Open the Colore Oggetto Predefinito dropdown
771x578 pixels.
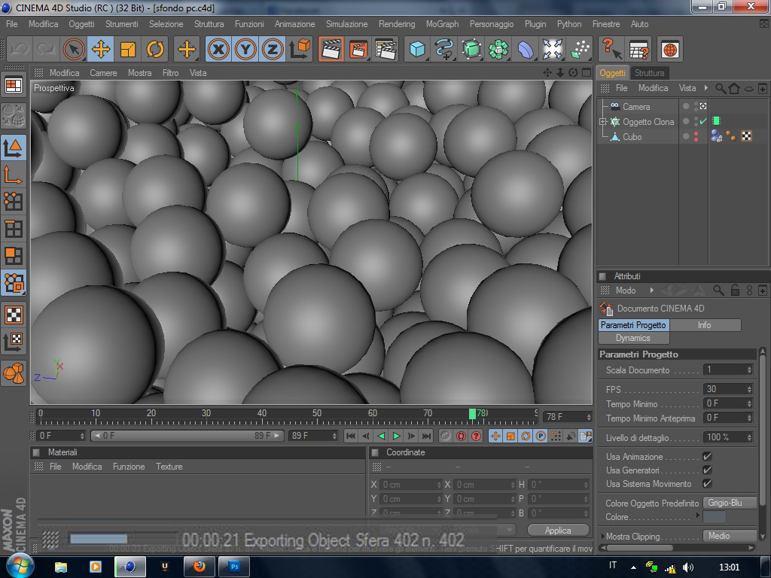click(x=729, y=503)
